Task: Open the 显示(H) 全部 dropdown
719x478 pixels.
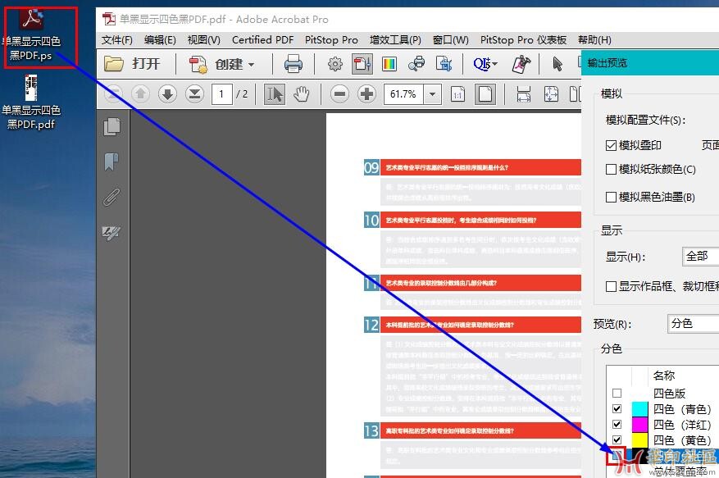Action: coord(701,256)
